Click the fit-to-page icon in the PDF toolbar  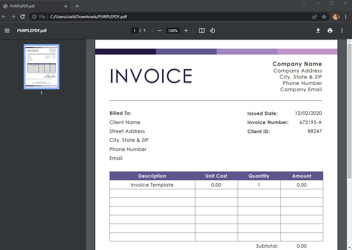202,31
